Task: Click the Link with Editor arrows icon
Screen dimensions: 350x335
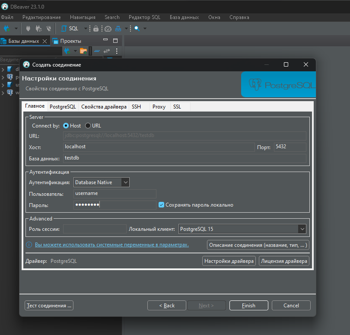Action: [107, 51]
